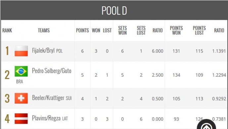Select the TEAMS column header
This screenshot has height=129, width=228.
click(44, 30)
